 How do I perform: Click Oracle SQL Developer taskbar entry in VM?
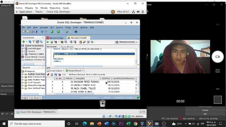[x=36, y=112]
